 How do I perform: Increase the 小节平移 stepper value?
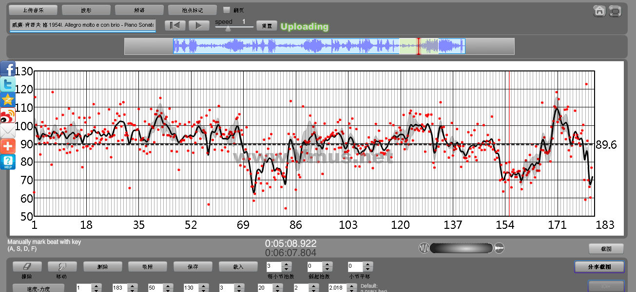coord(368,264)
